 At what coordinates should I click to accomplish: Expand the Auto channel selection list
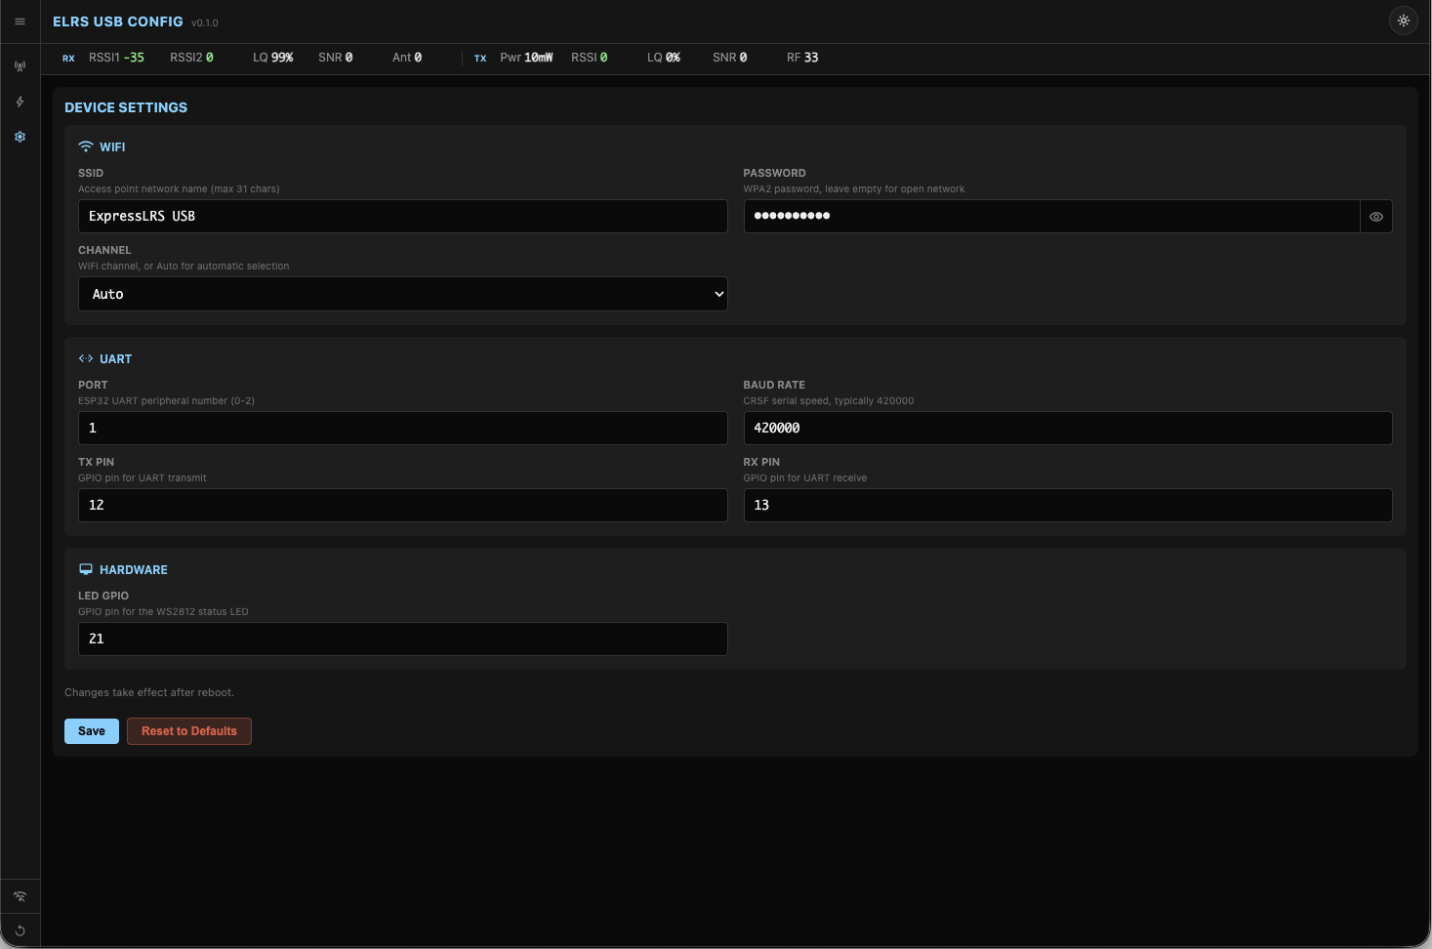tap(402, 293)
